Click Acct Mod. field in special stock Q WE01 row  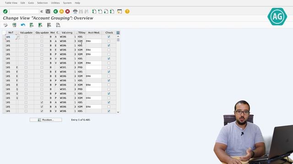click(93, 89)
